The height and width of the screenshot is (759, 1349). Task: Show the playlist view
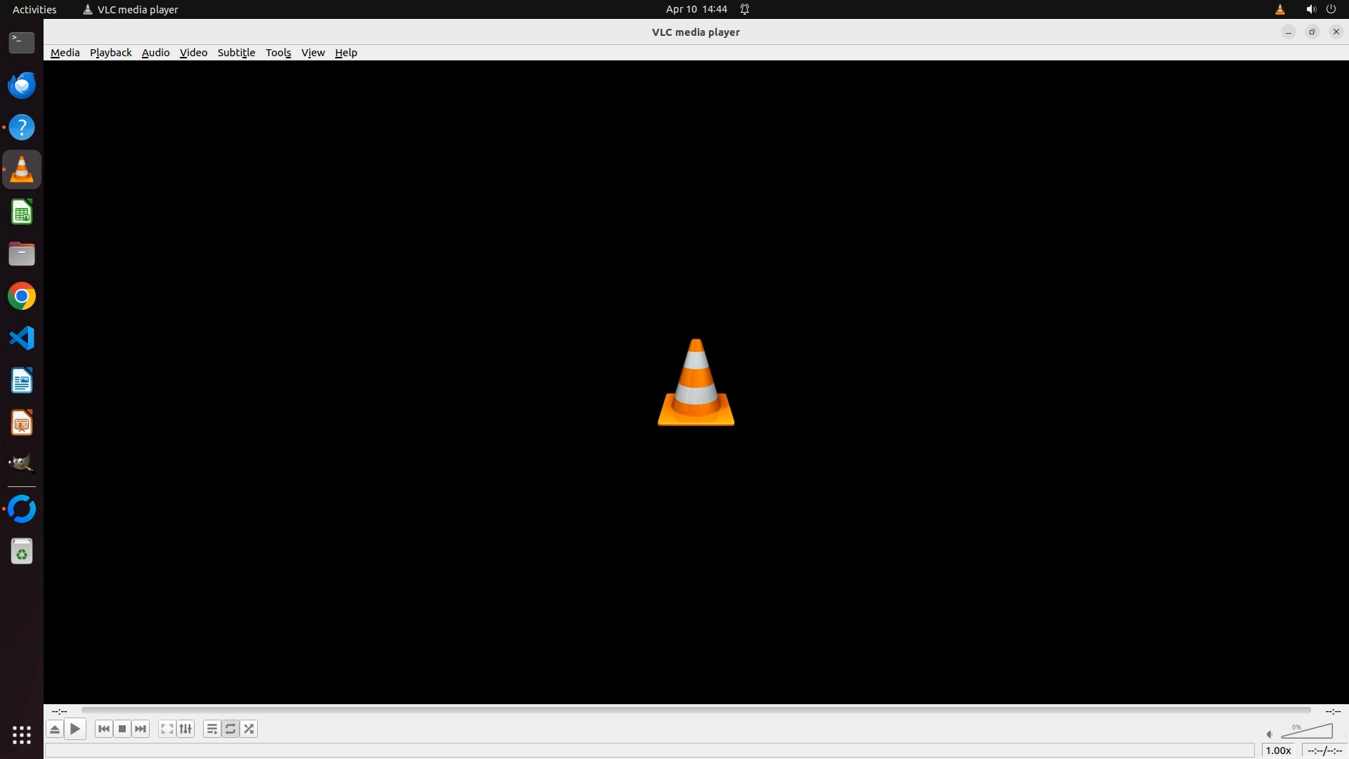[211, 729]
